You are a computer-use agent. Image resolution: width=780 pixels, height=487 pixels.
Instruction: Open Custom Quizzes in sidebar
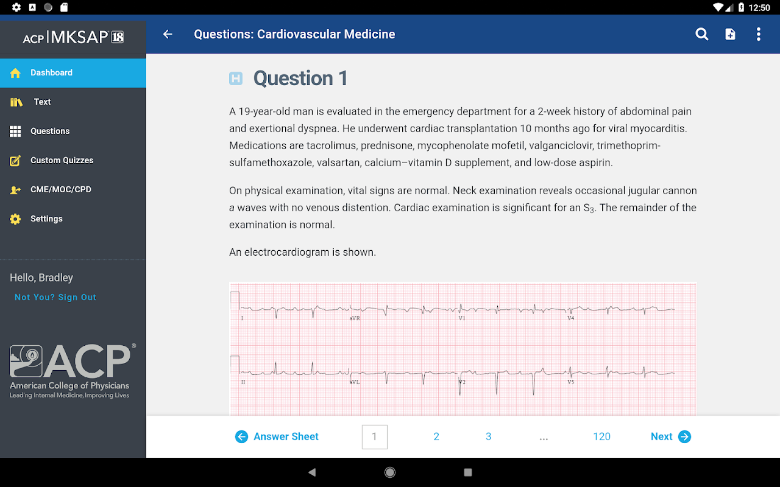pos(62,160)
